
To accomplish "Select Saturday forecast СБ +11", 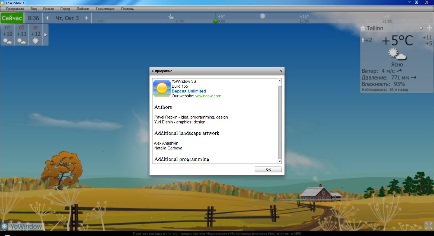I will tap(22, 35).
